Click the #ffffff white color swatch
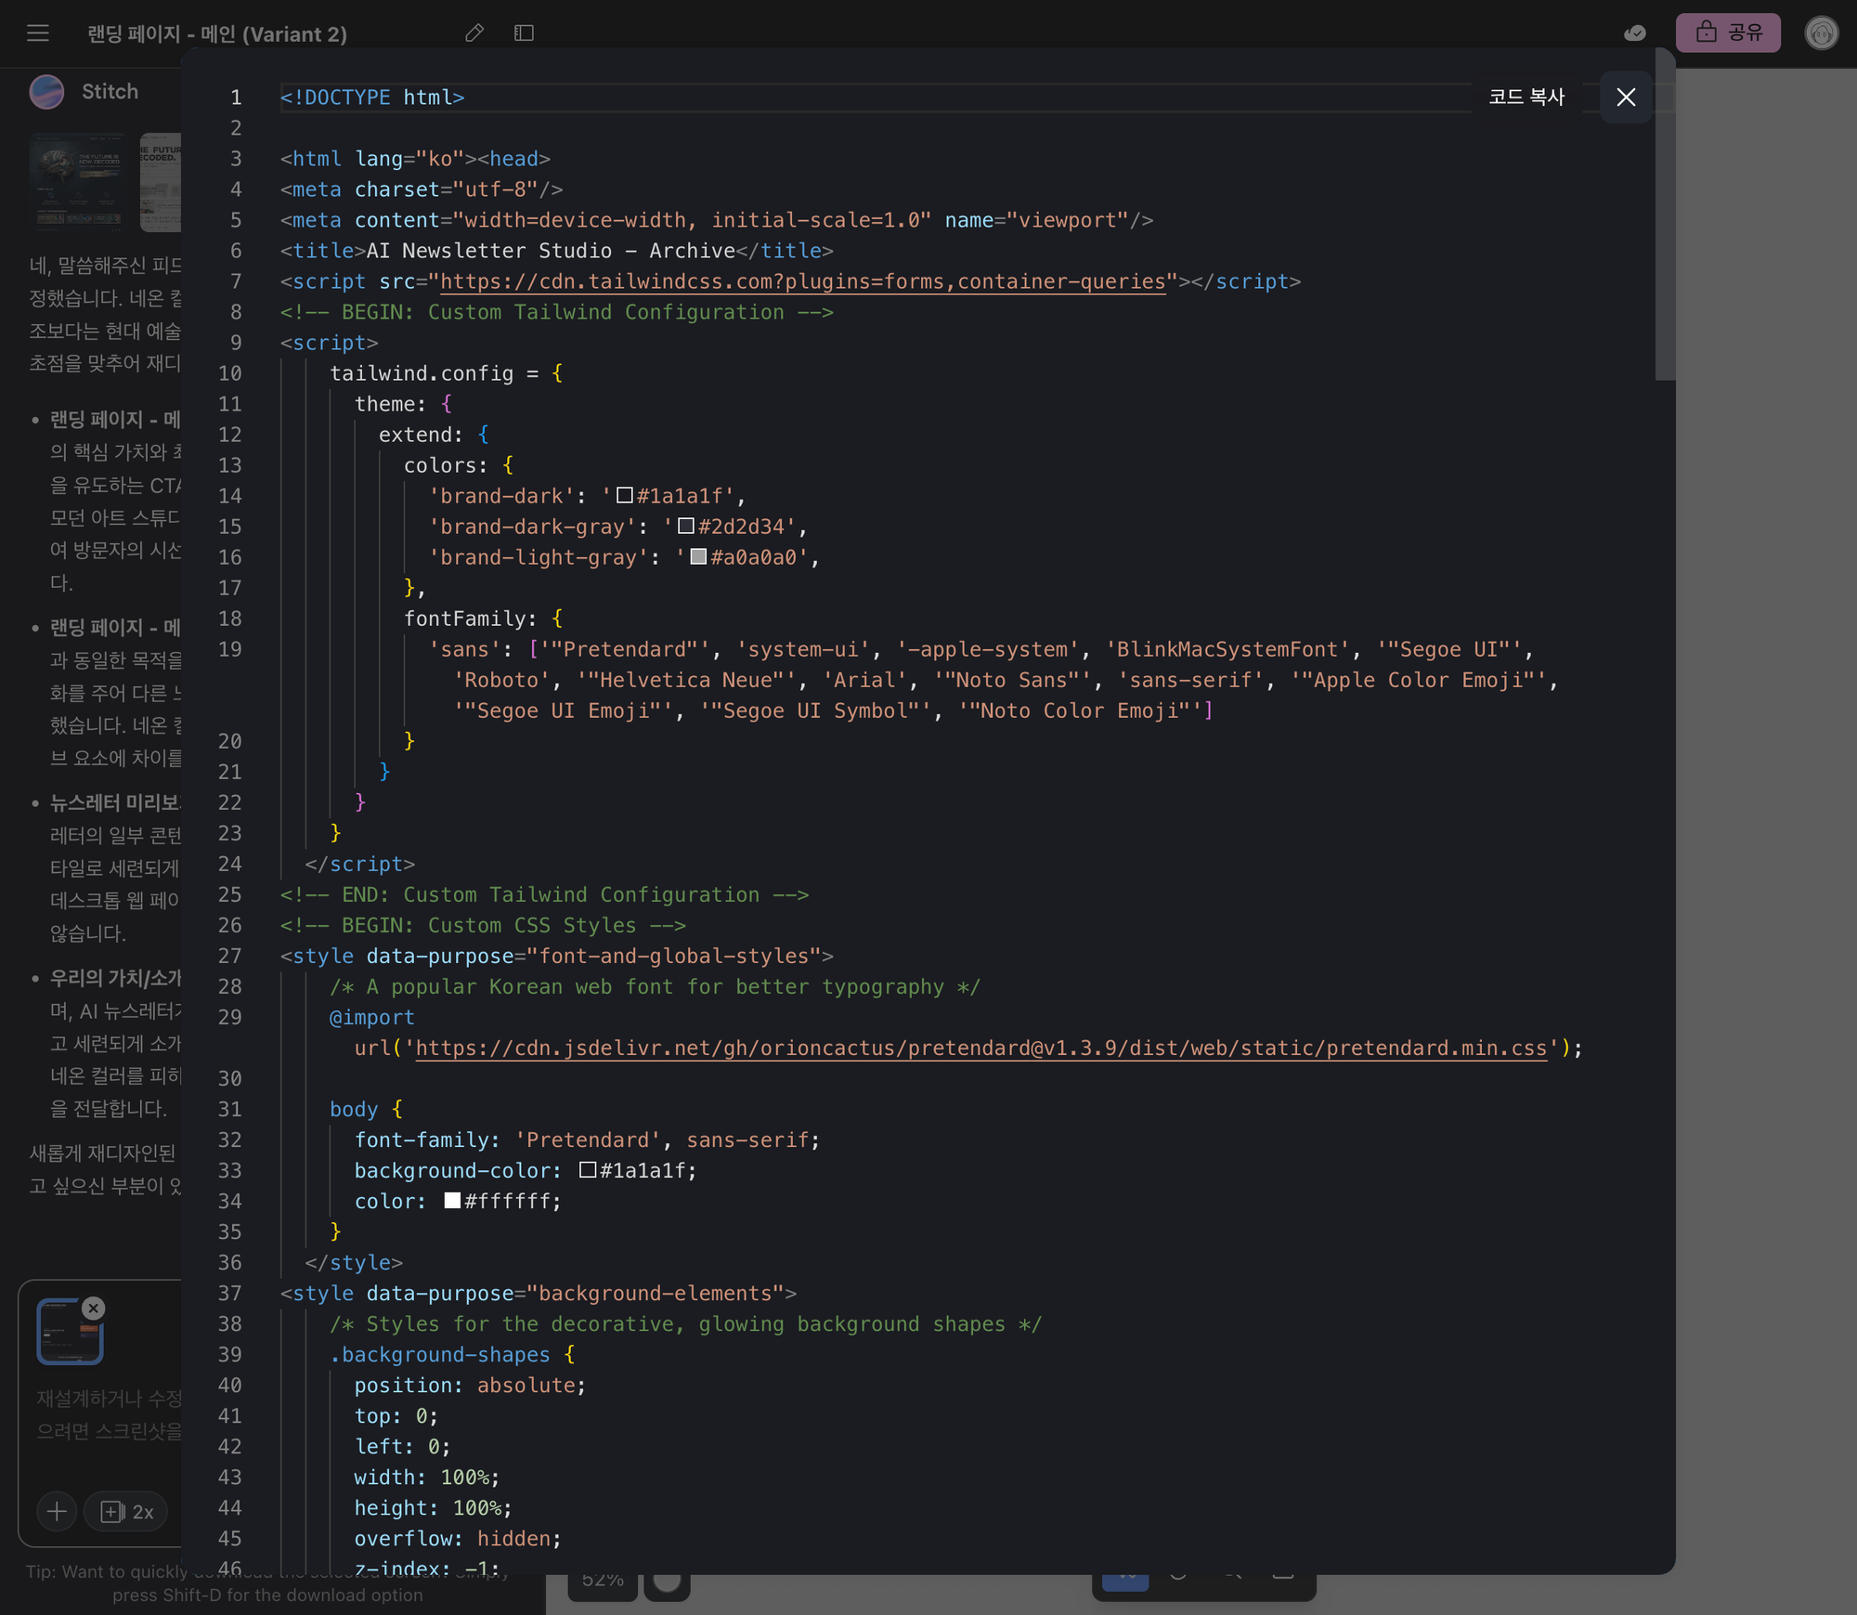Screen dimensions: 1857x1615 tap(452, 1200)
